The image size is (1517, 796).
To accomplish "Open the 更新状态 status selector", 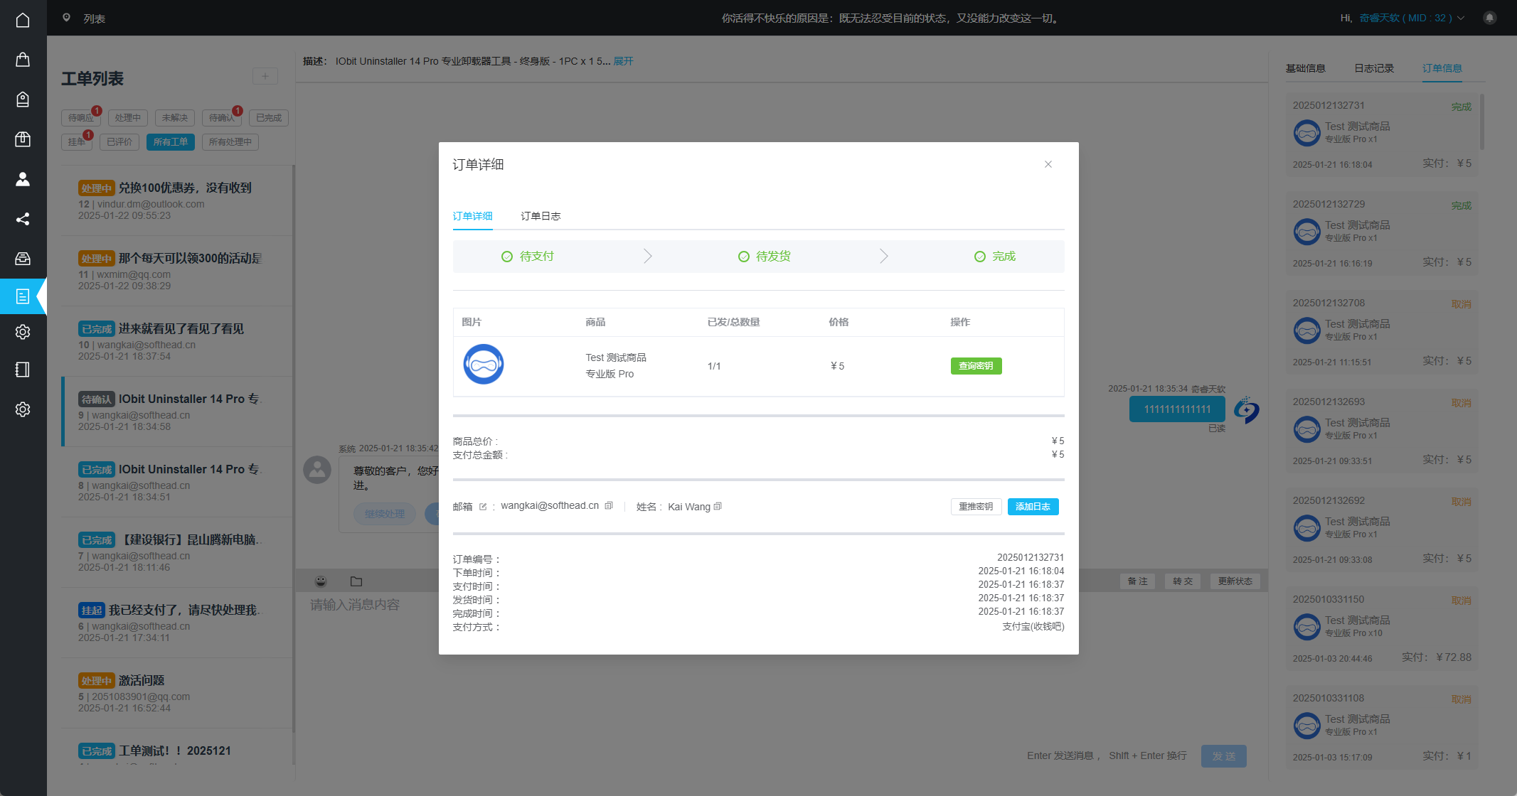I will coord(1235,581).
